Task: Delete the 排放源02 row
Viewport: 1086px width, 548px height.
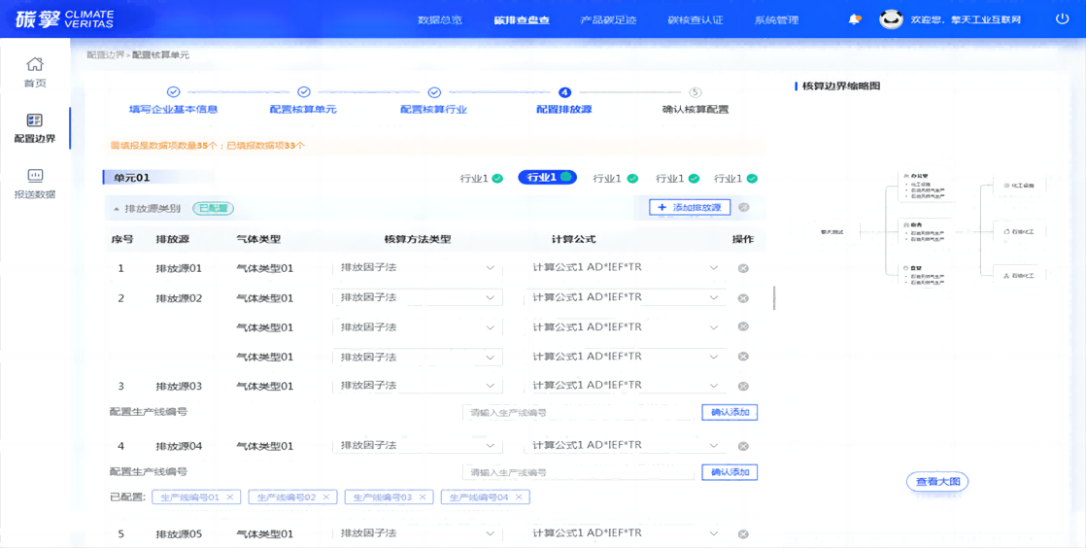Action: pos(743,298)
